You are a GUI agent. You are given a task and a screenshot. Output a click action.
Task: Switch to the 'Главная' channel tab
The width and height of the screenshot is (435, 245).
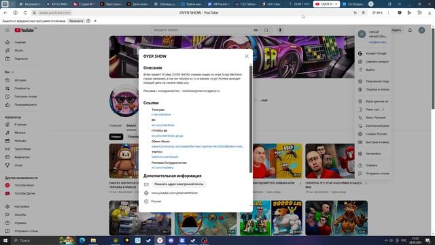pyautogui.click(x=115, y=125)
